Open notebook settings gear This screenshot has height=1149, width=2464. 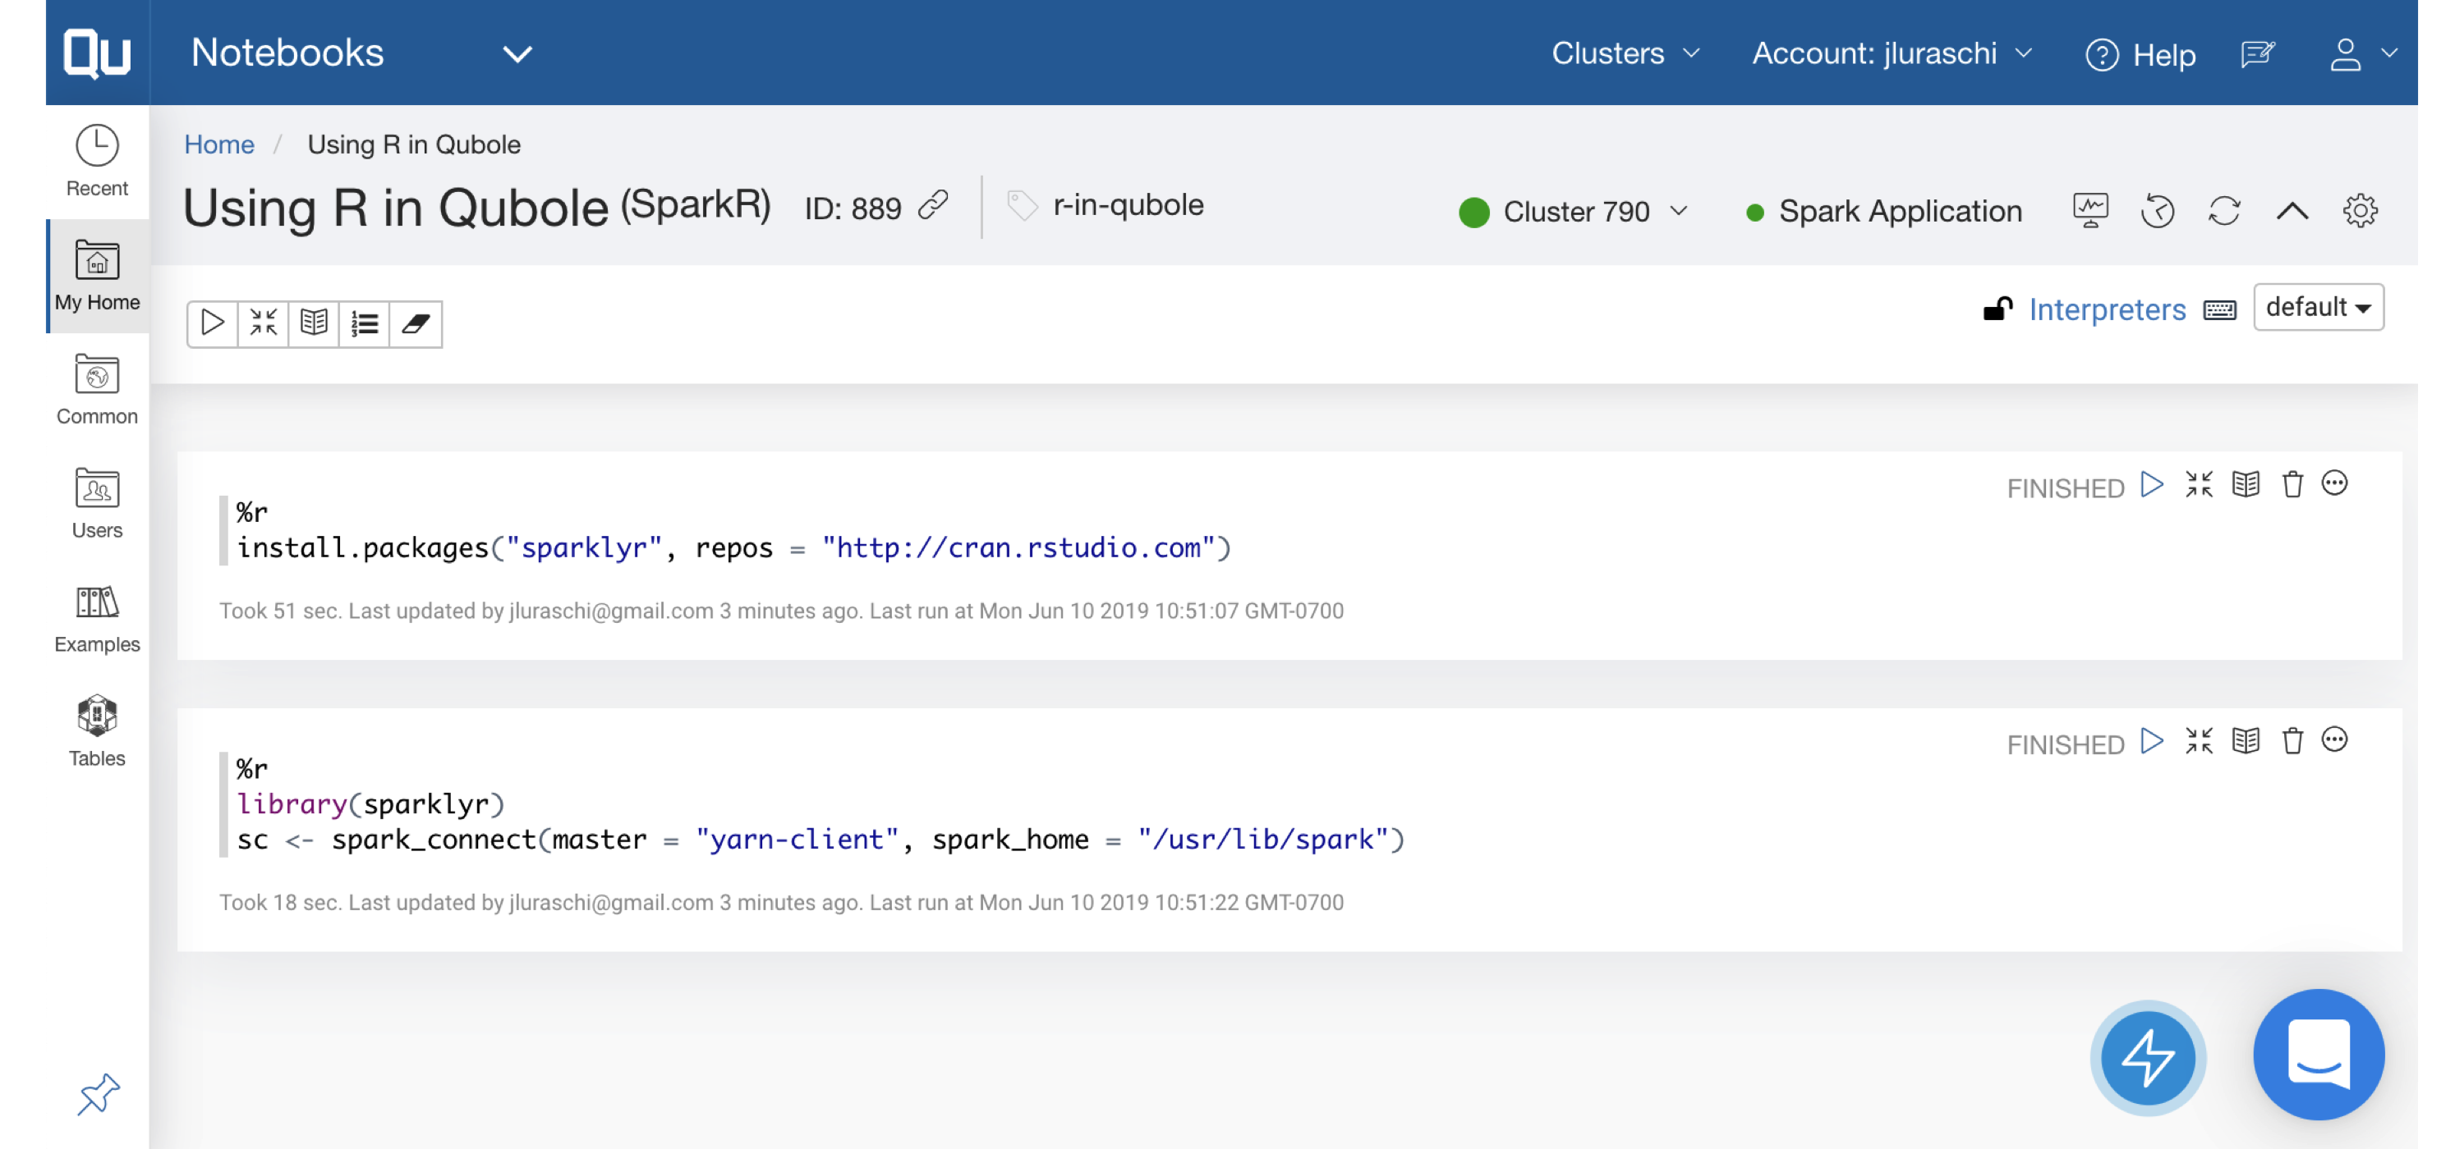[x=2360, y=210]
